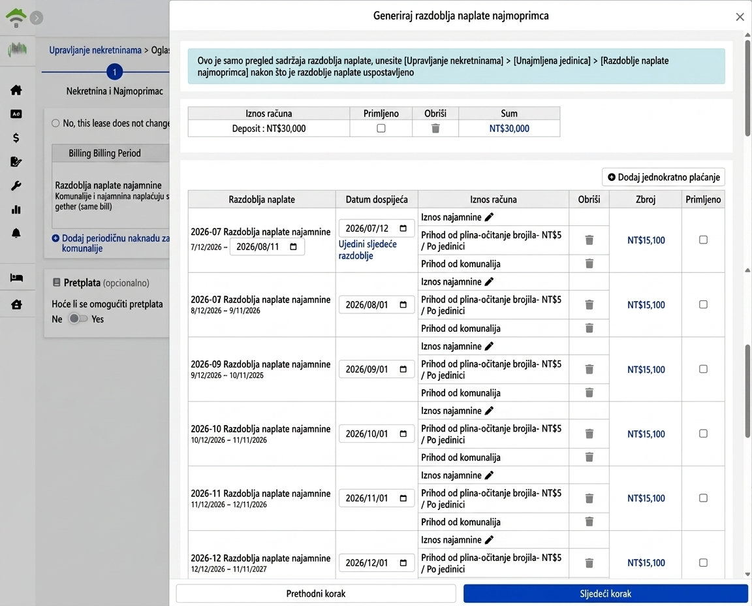752x606 pixels.
Task: Click Dodaj jednokratno plaćanje button
Action: tap(663, 177)
